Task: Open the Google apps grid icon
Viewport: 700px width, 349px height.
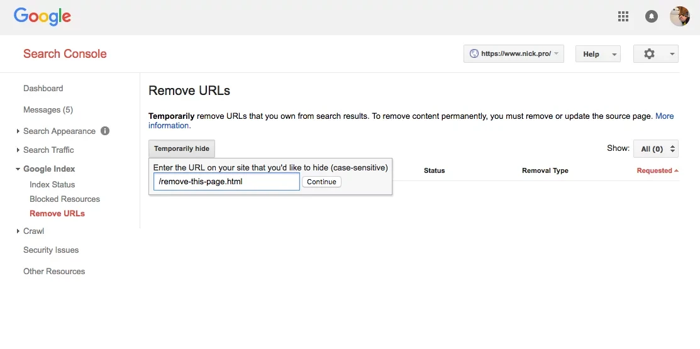Action: (623, 17)
